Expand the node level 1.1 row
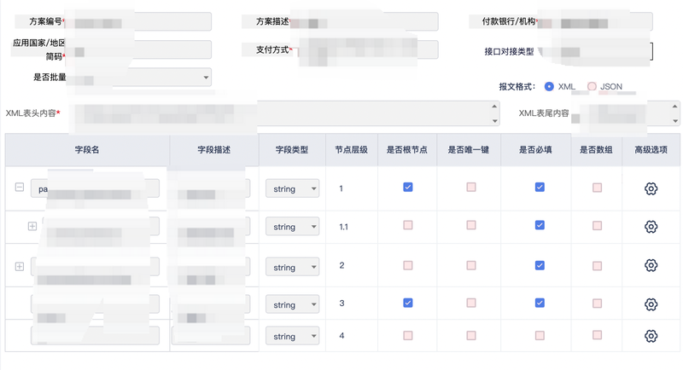Image resolution: width=683 pixels, height=370 pixels. (32, 226)
